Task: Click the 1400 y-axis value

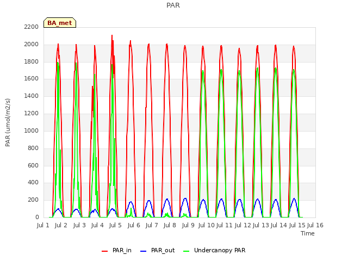Action: (x=32, y=96)
